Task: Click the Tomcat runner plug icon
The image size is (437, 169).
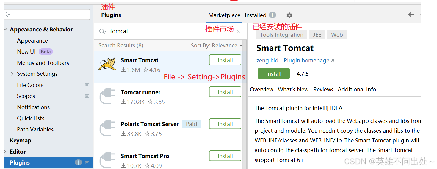Action: coord(107,96)
